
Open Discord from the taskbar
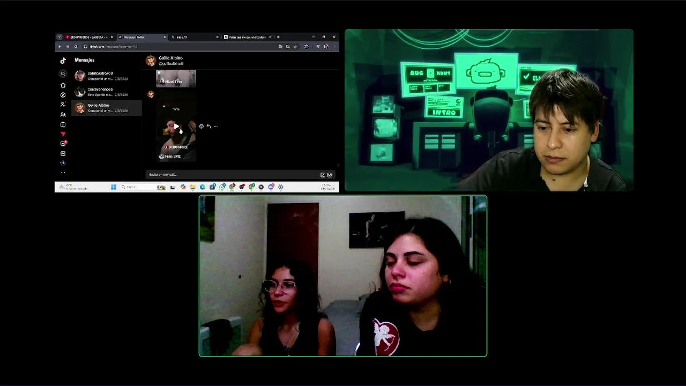pyautogui.click(x=271, y=187)
